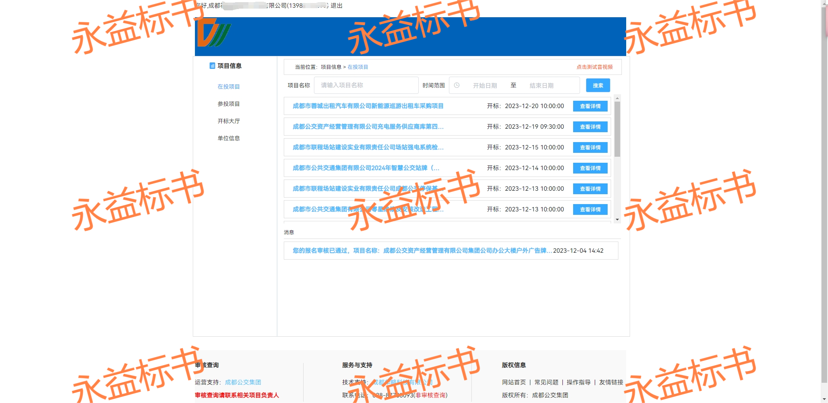Image resolution: width=828 pixels, height=403 pixels.
Task: Focus the 请输入项目名称 input field
Action: (x=366, y=85)
